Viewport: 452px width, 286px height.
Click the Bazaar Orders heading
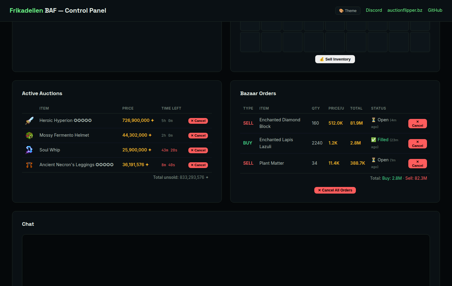(258, 93)
